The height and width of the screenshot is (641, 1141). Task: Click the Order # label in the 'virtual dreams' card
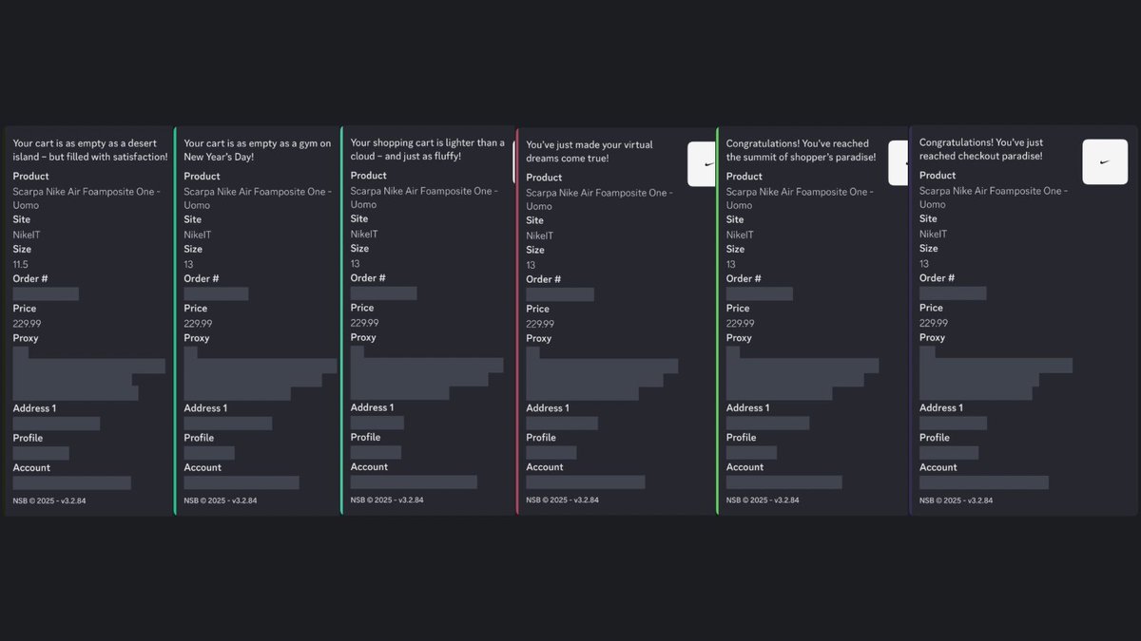tap(544, 279)
